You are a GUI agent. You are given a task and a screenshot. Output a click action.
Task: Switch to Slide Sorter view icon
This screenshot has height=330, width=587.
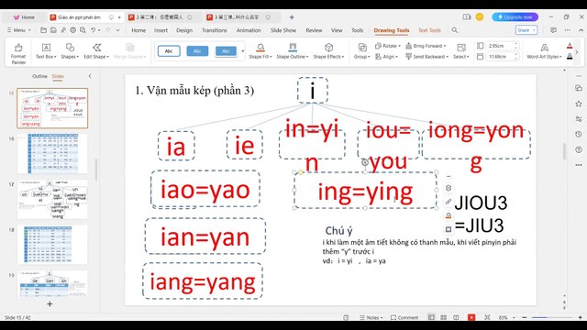tap(444, 317)
